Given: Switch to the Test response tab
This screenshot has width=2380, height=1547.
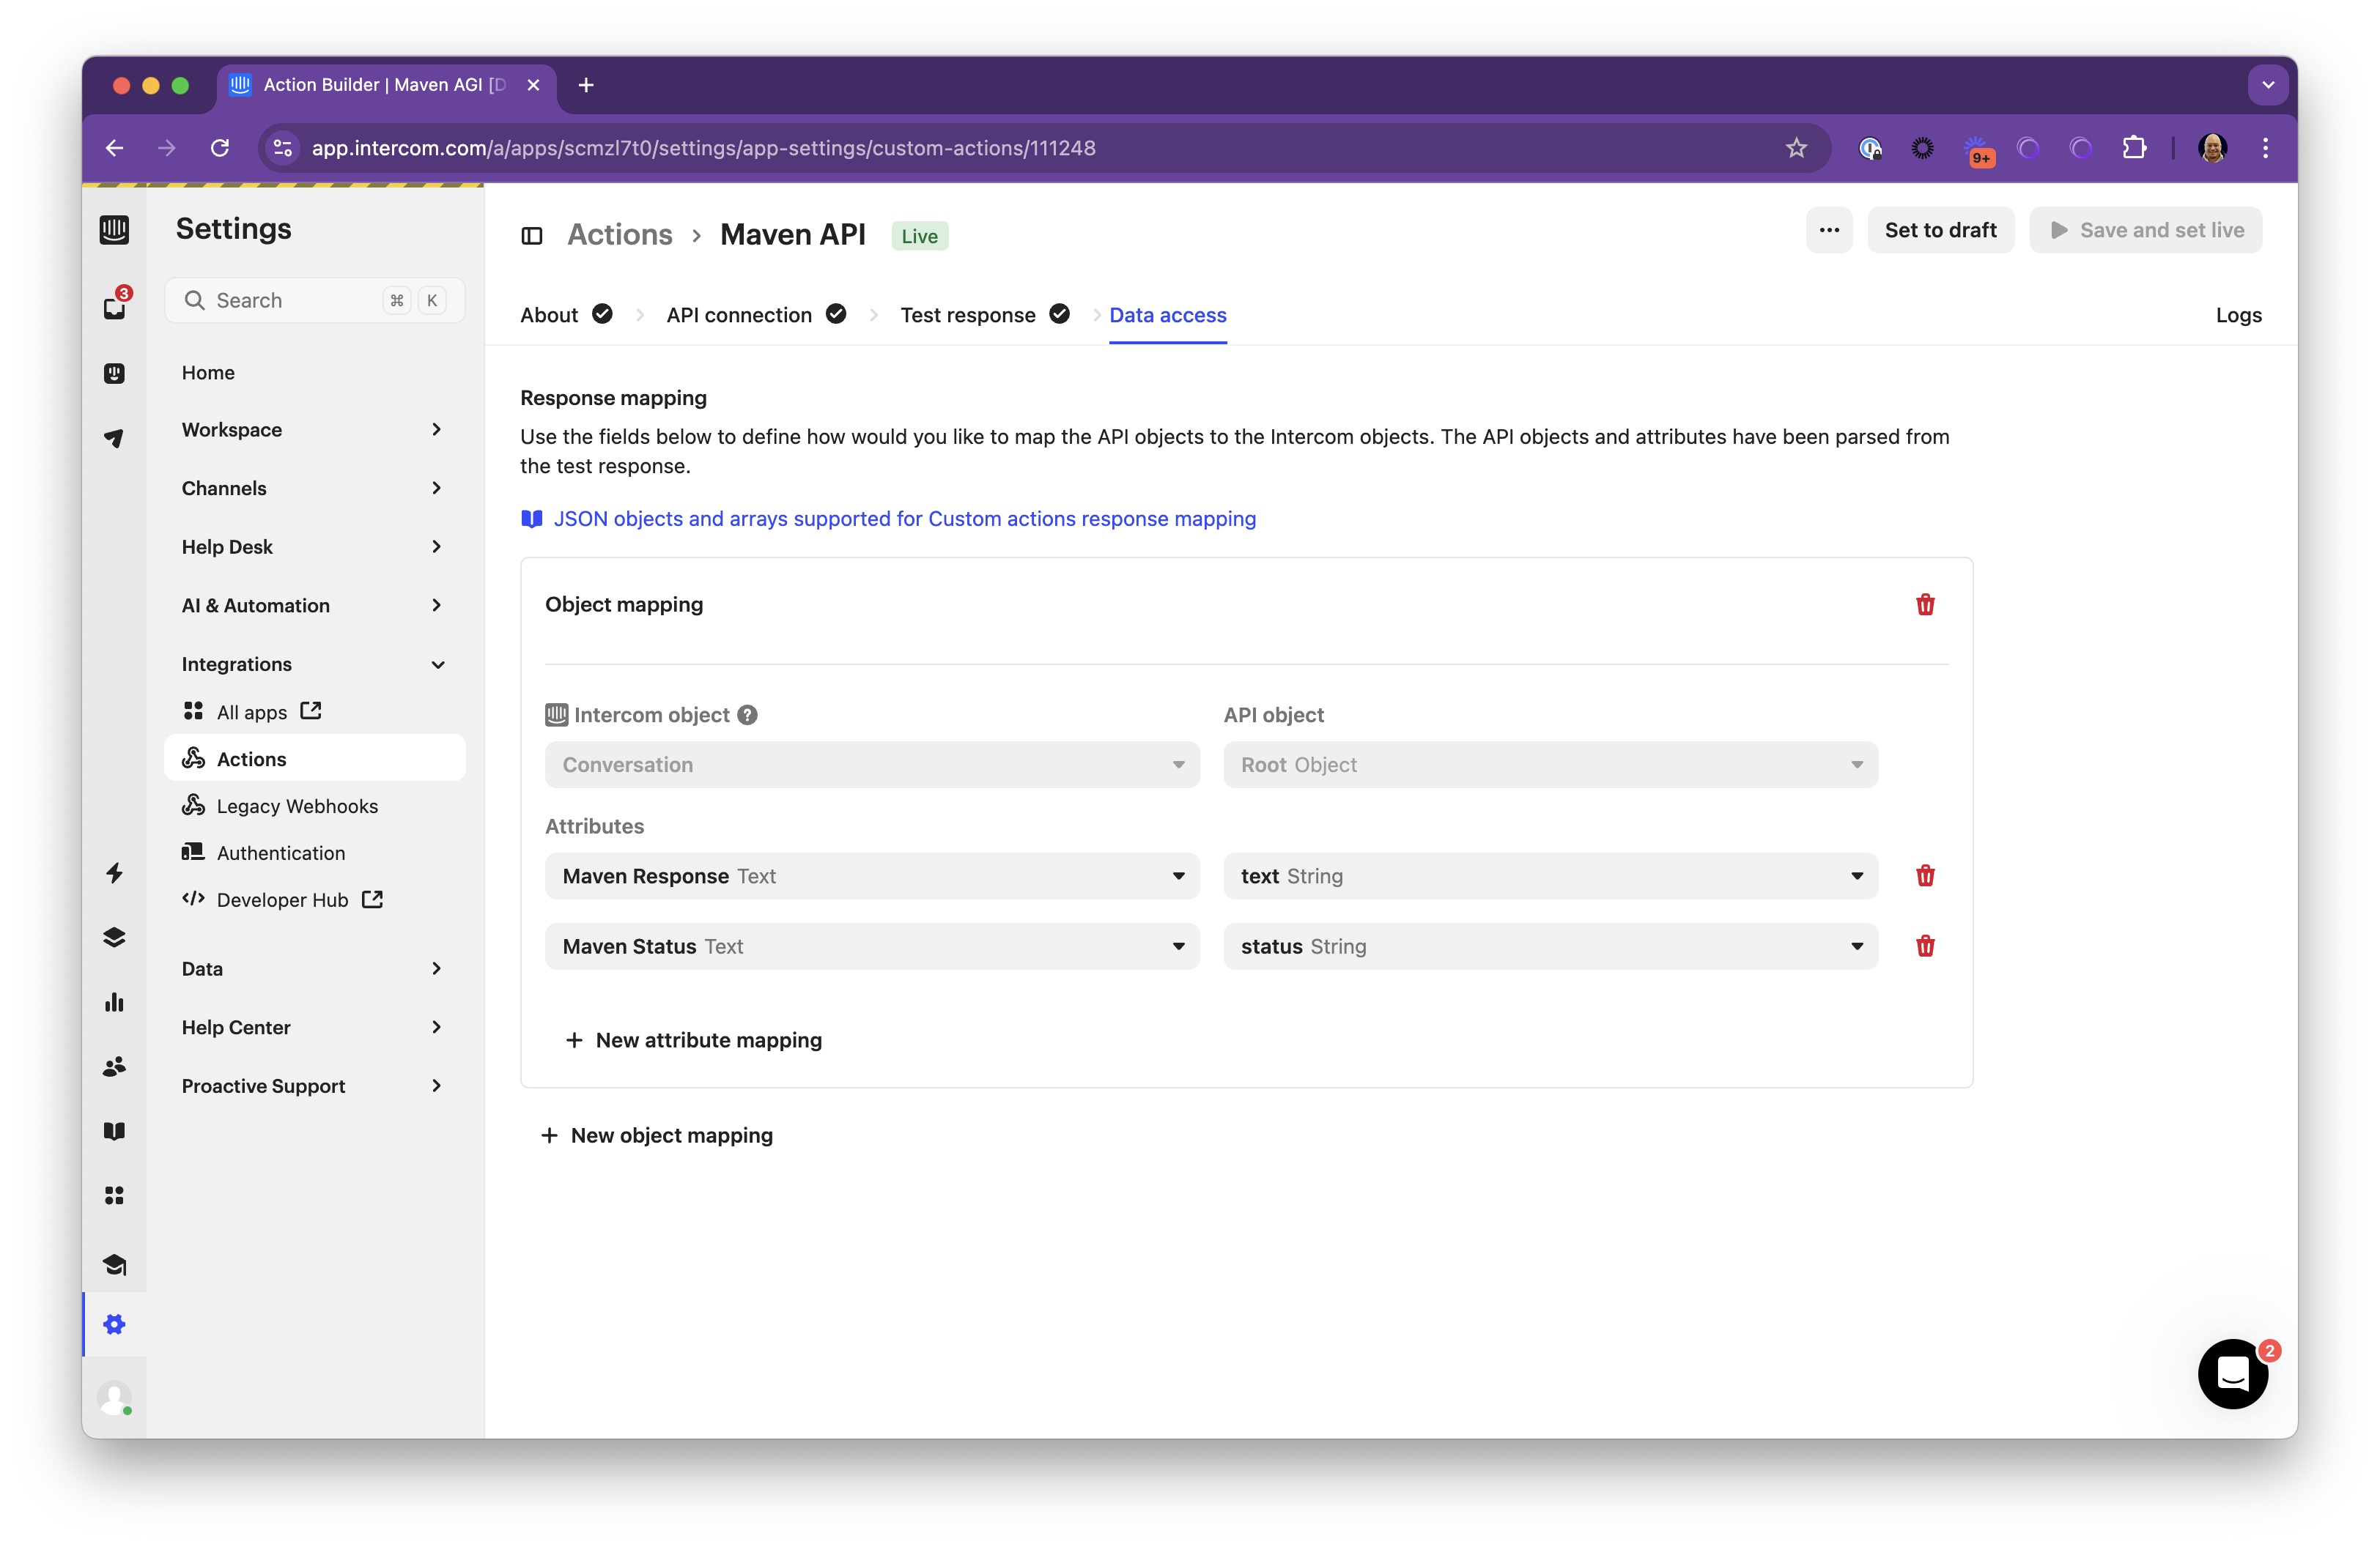Looking at the screenshot, I should pyautogui.click(x=967, y=315).
